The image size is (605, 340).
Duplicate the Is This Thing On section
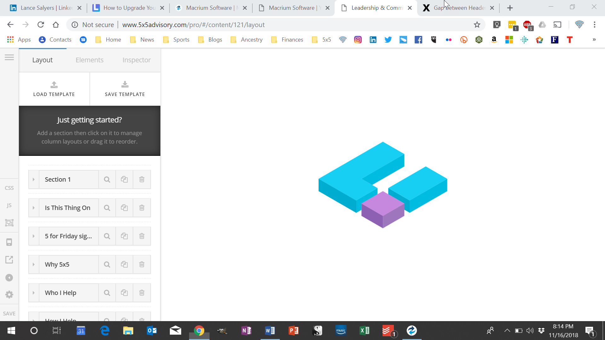coord(124,208)
